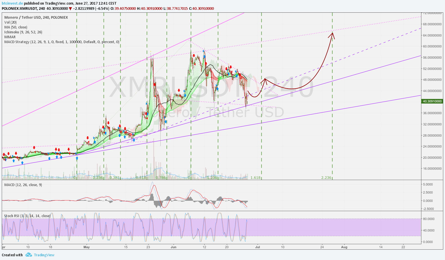
Task: Click the 56.00000000 price axis label
Action: pos(432,58)
